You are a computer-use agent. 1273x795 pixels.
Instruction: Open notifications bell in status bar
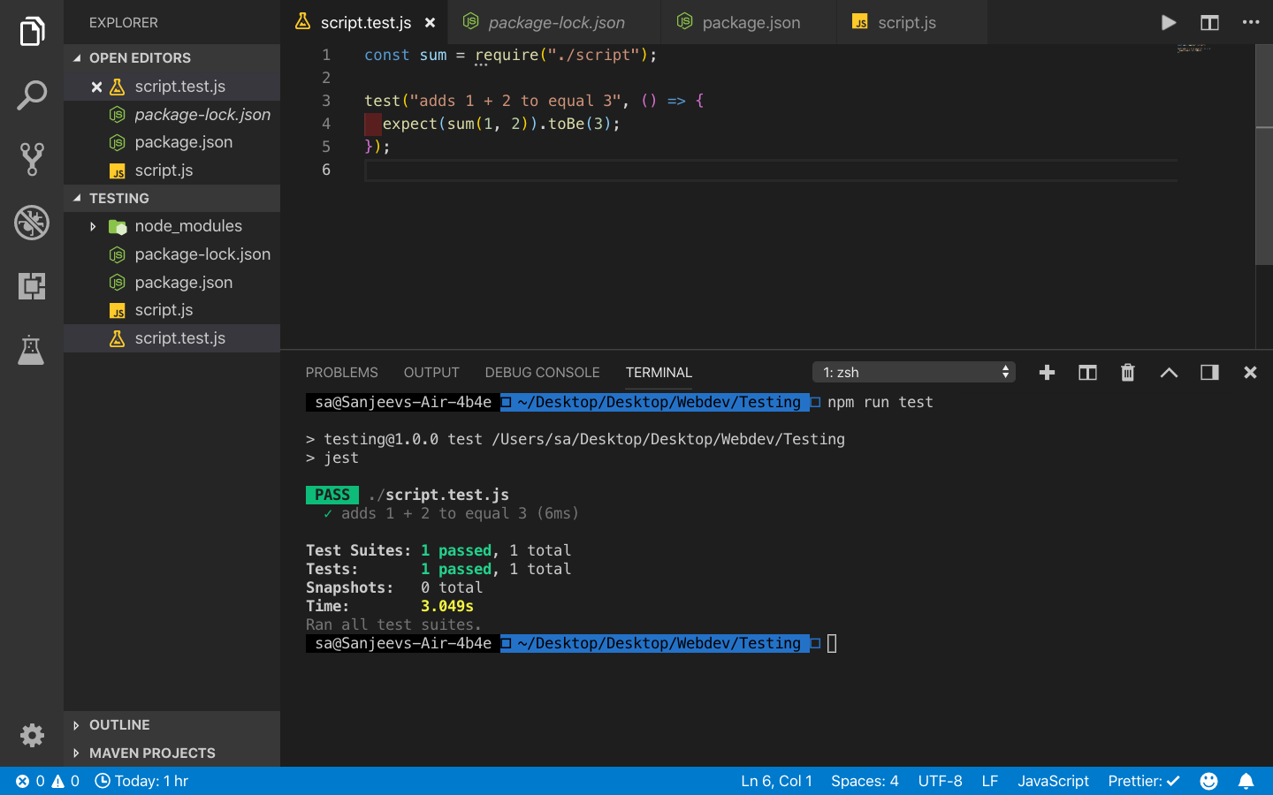click(1246, 781)
